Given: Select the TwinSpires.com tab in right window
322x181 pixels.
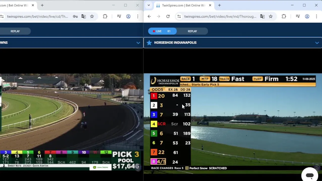Looking at the screenshot, I should point(184,5).
